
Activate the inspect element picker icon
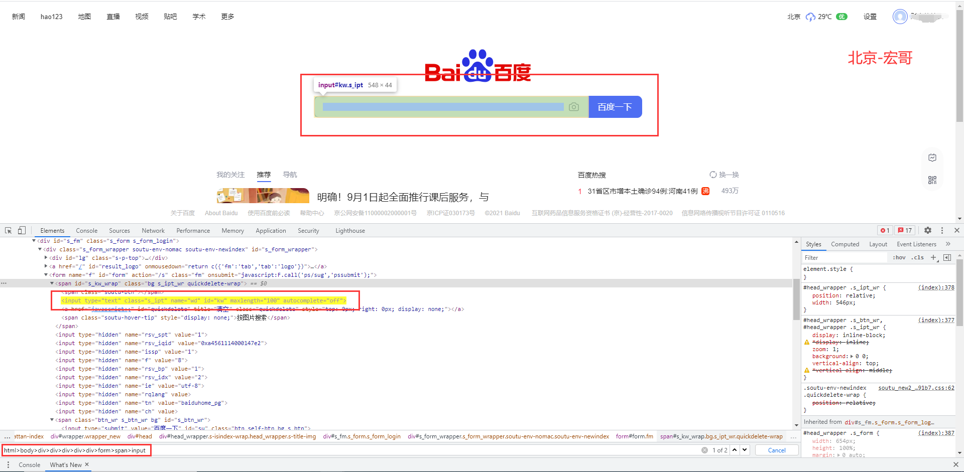(8, 231)
